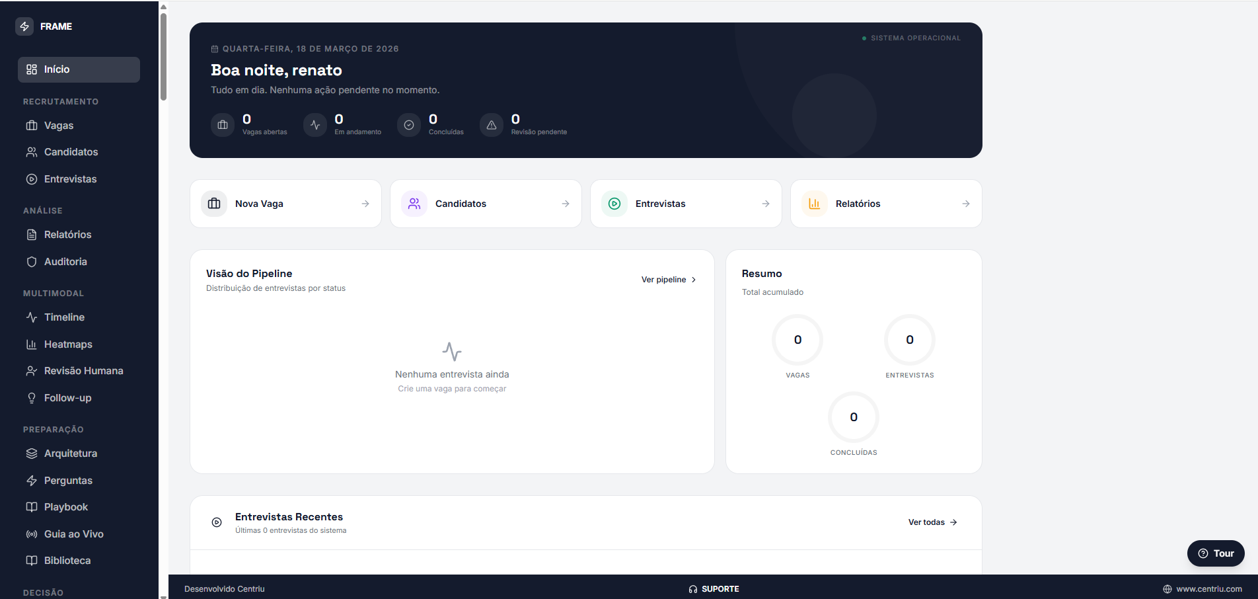Open the Início menu item
The width and height of the screenshot is (1258, 599).
point(79,69)
